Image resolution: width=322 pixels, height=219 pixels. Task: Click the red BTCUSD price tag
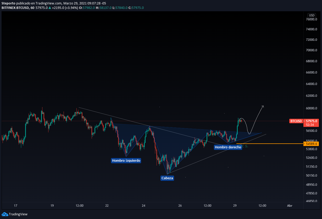(297, 121)
